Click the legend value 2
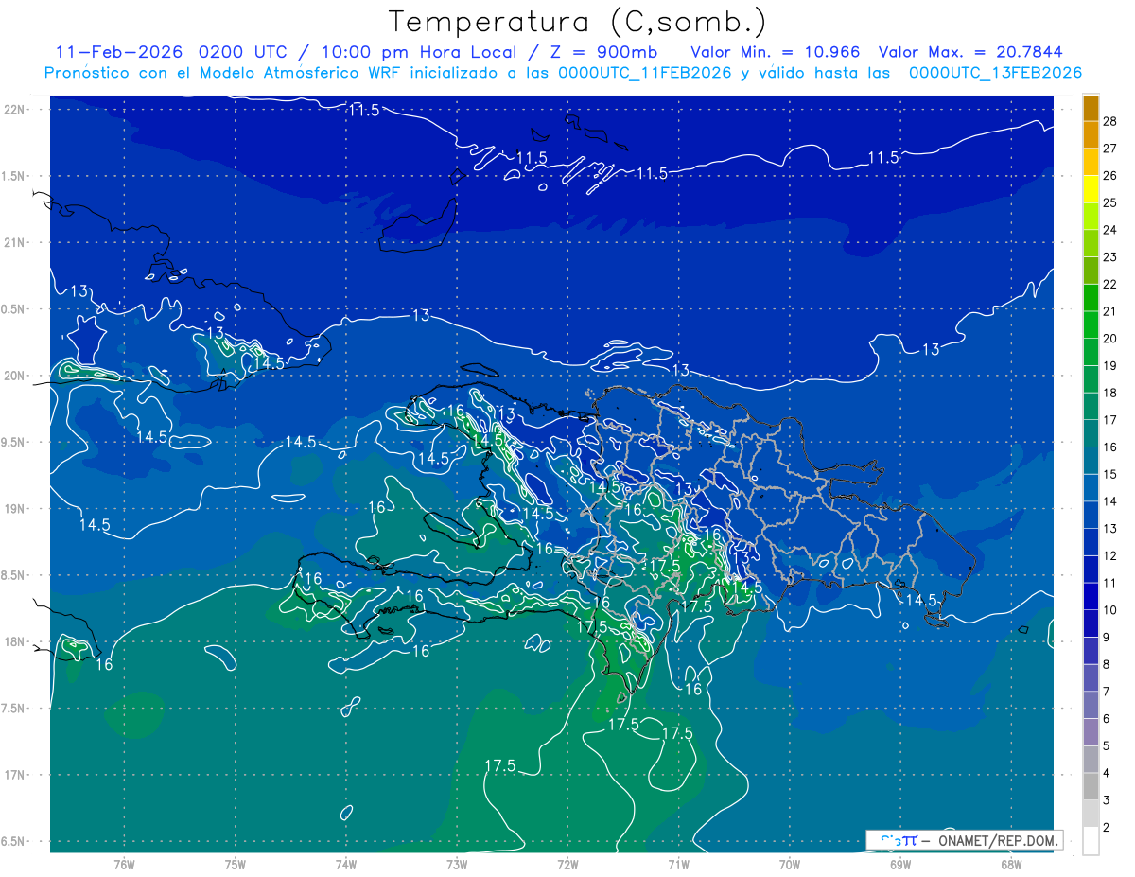Viewport: 1135px width, 877px height. (1108, 828)
